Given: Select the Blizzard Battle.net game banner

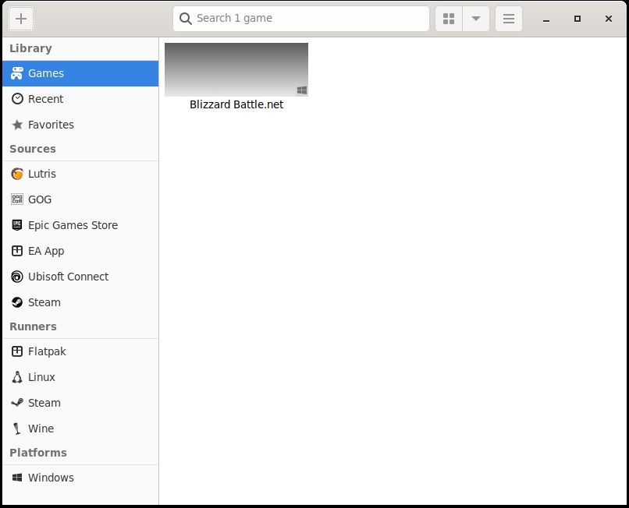Looking at the screenshot, I should click(x=236, y=69).
